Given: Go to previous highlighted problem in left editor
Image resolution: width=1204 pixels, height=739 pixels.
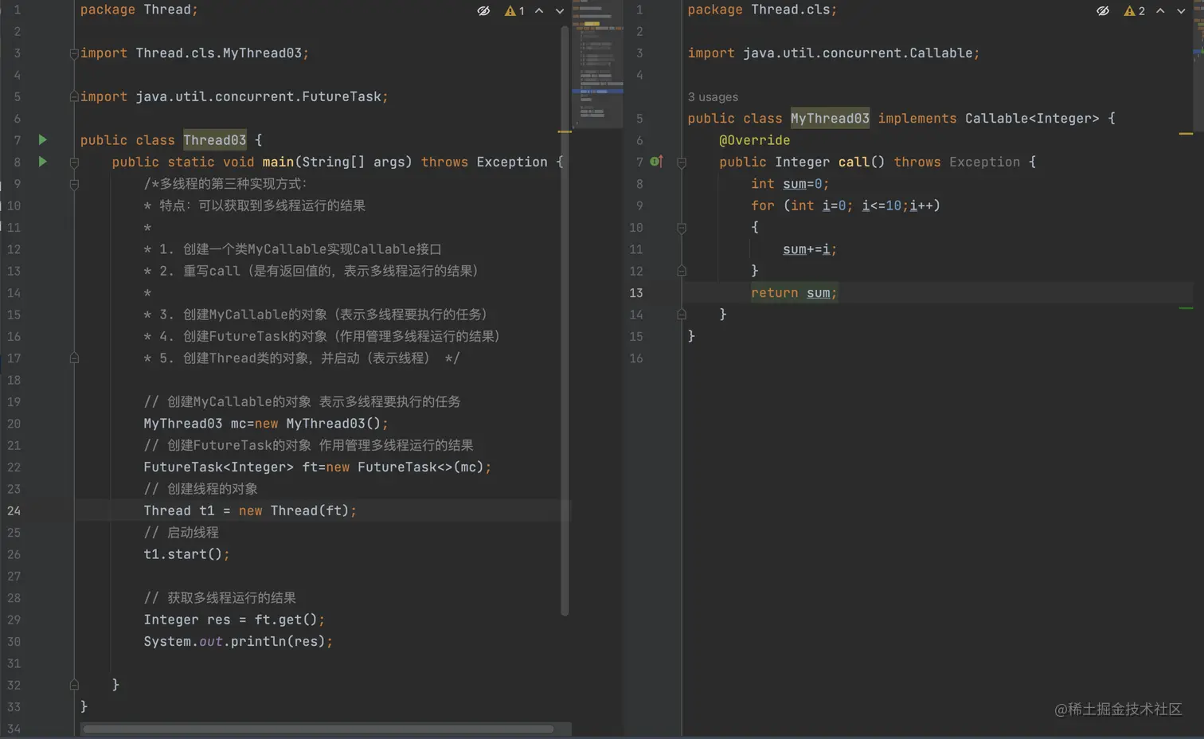Looking at the screenshot, I should coord(539,10).
